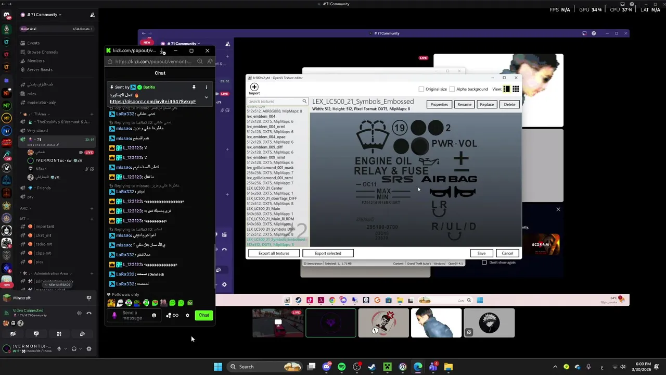
Task: Open headphone output options arrow
Action: [81, 349]
